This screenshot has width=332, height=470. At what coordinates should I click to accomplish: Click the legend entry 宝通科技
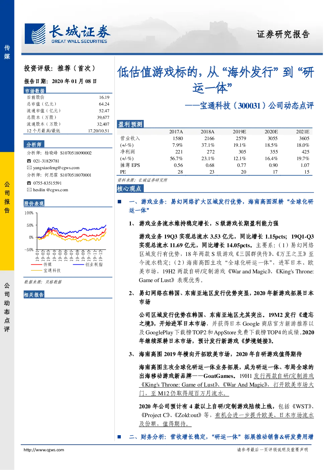click(52, 271)
